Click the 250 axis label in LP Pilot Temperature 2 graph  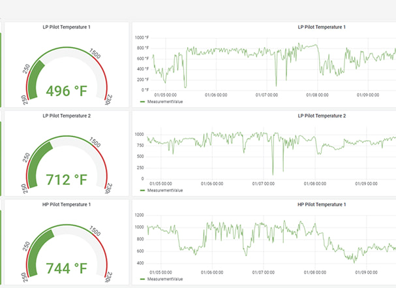140,168
